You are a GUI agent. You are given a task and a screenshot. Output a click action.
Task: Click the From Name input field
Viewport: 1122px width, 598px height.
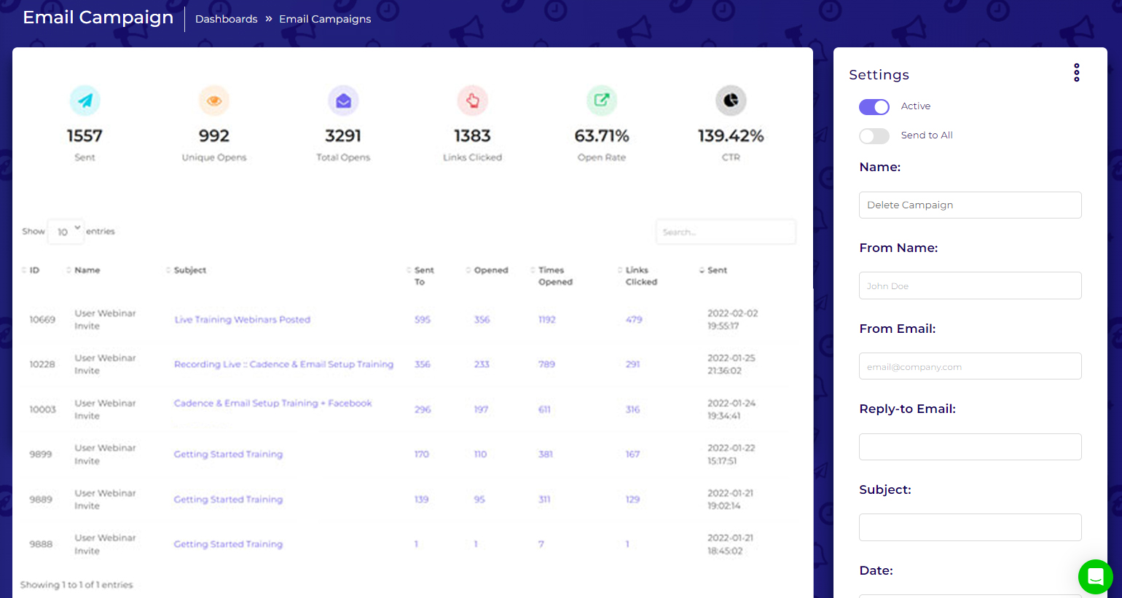(x=970, y=286)
